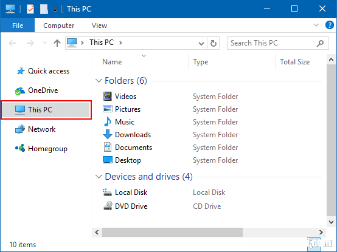Click the horizontal scrollbar left arrow
Viewport: 337px width, 252px height.
[97, 233]
